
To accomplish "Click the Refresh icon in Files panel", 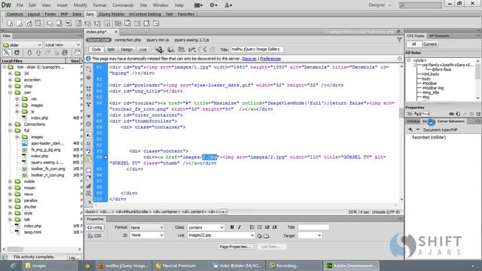I will [x=17, y=53].
